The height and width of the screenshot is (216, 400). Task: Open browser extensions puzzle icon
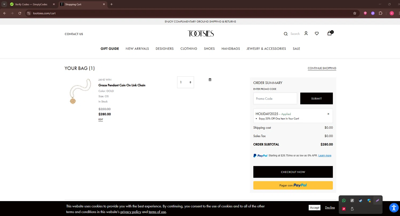click(381, 13)
